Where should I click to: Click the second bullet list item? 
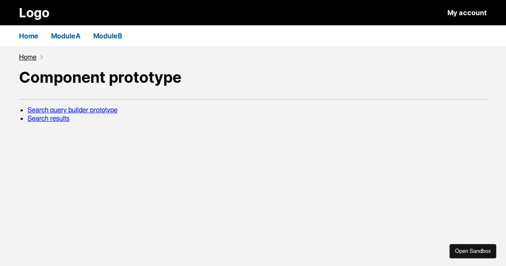tap(48, 118)
